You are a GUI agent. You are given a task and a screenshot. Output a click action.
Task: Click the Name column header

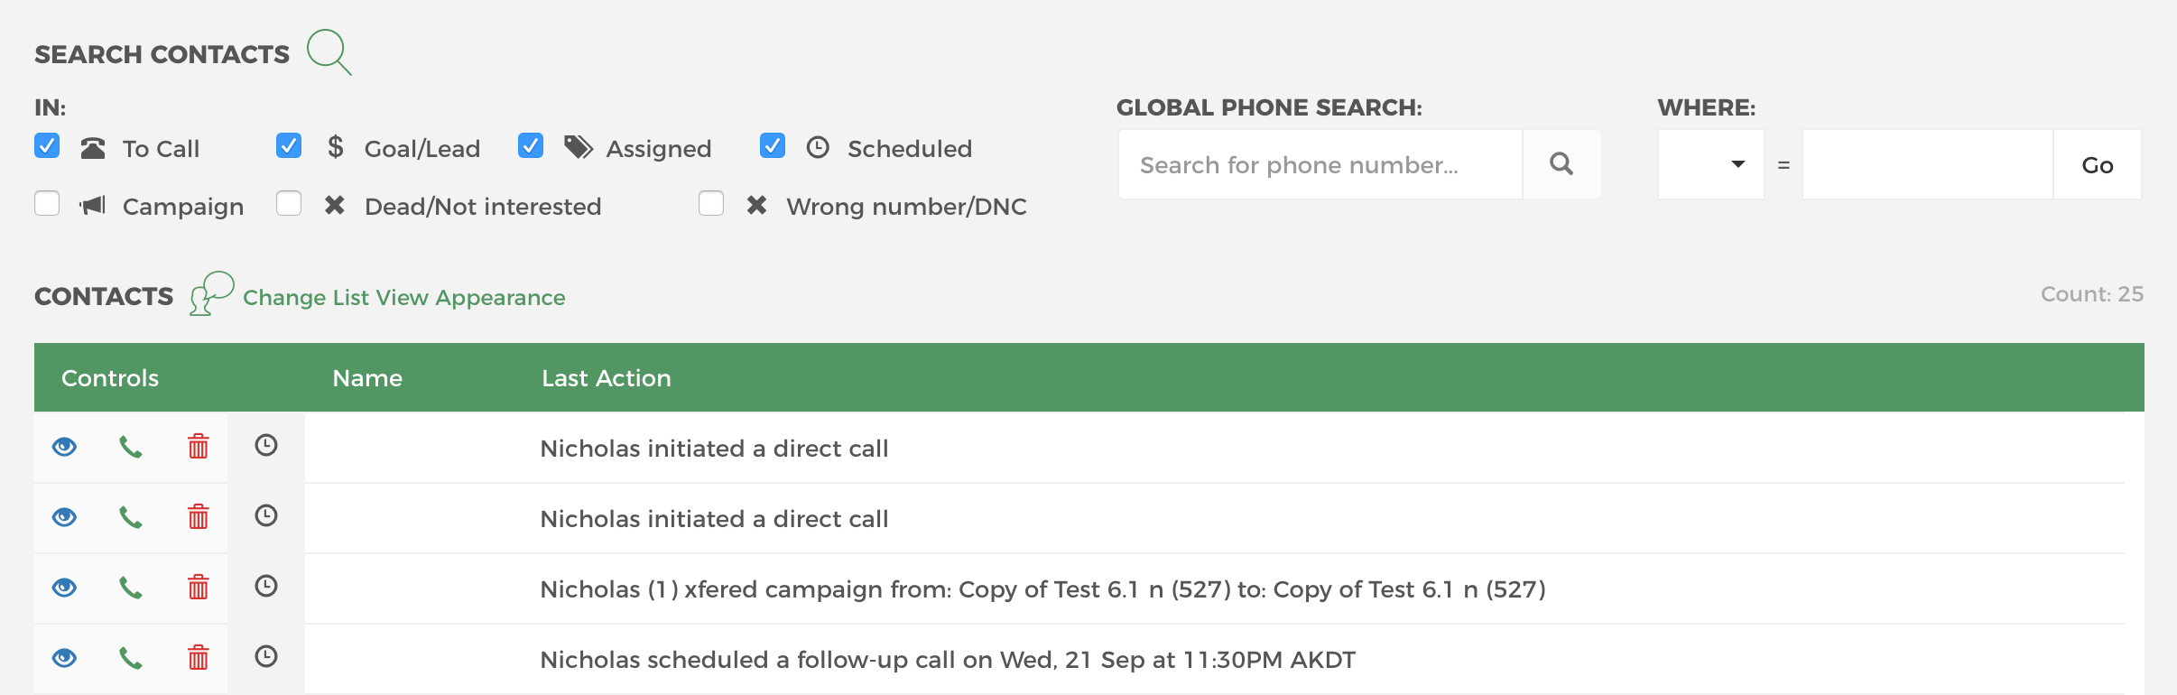tap(367, 378)
